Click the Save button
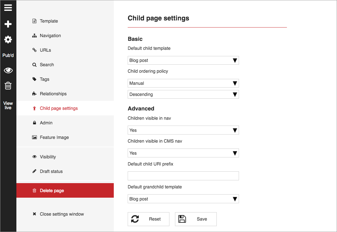The height and width of the screenshot is (232, 337). coord(196,219)
